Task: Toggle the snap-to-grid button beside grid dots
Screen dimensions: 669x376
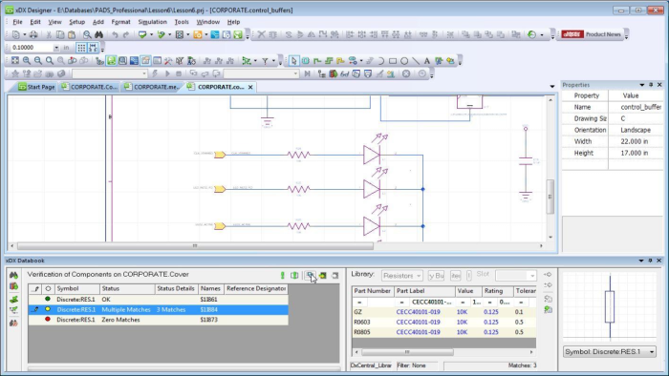Action: tap(93, 48)
